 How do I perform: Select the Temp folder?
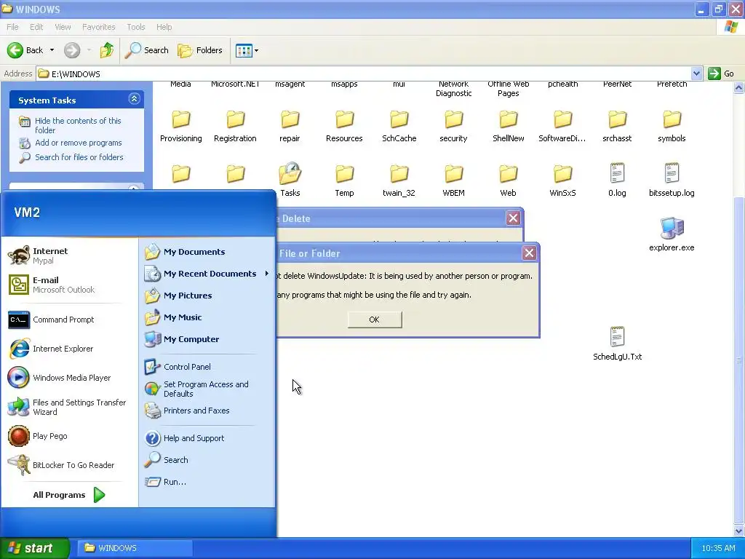[344, 180]
